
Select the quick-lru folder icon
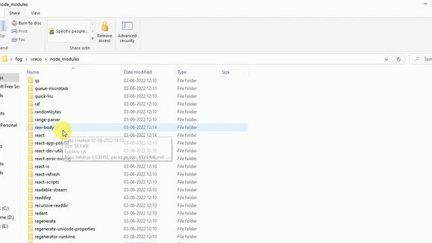pos(30,96)
